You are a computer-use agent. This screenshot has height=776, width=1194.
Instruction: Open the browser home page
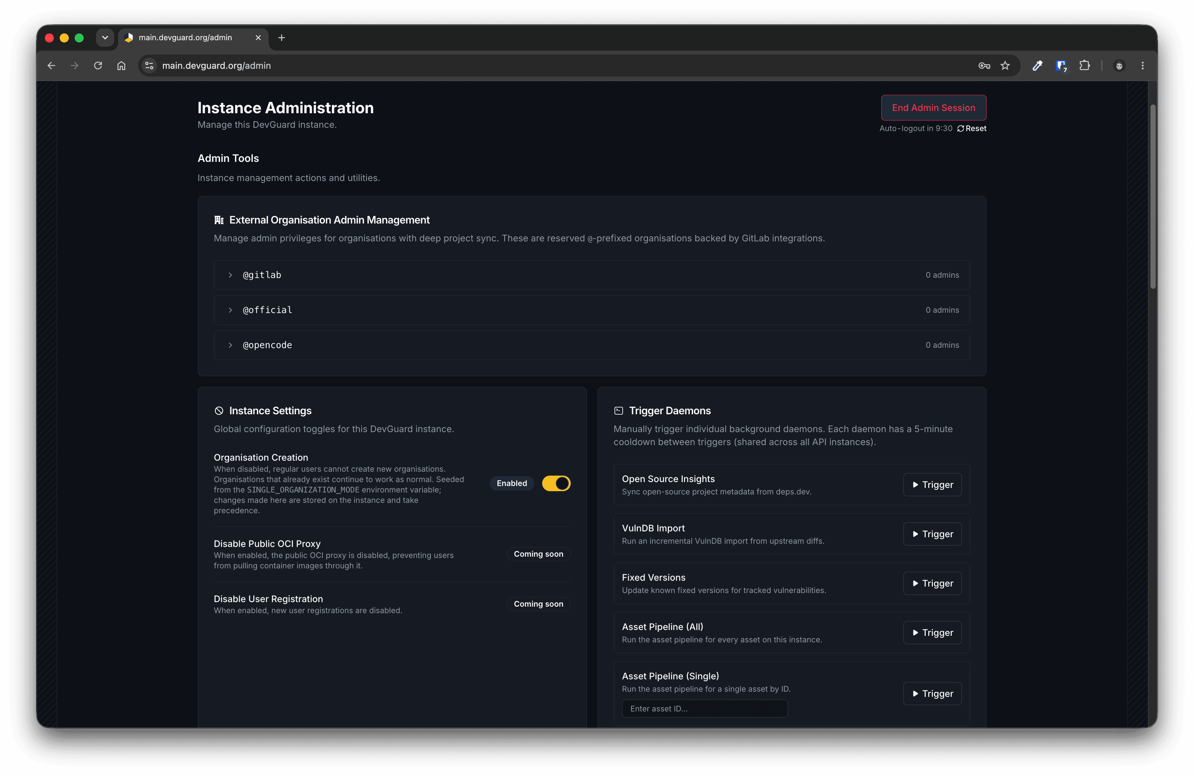tap(121, 66)
